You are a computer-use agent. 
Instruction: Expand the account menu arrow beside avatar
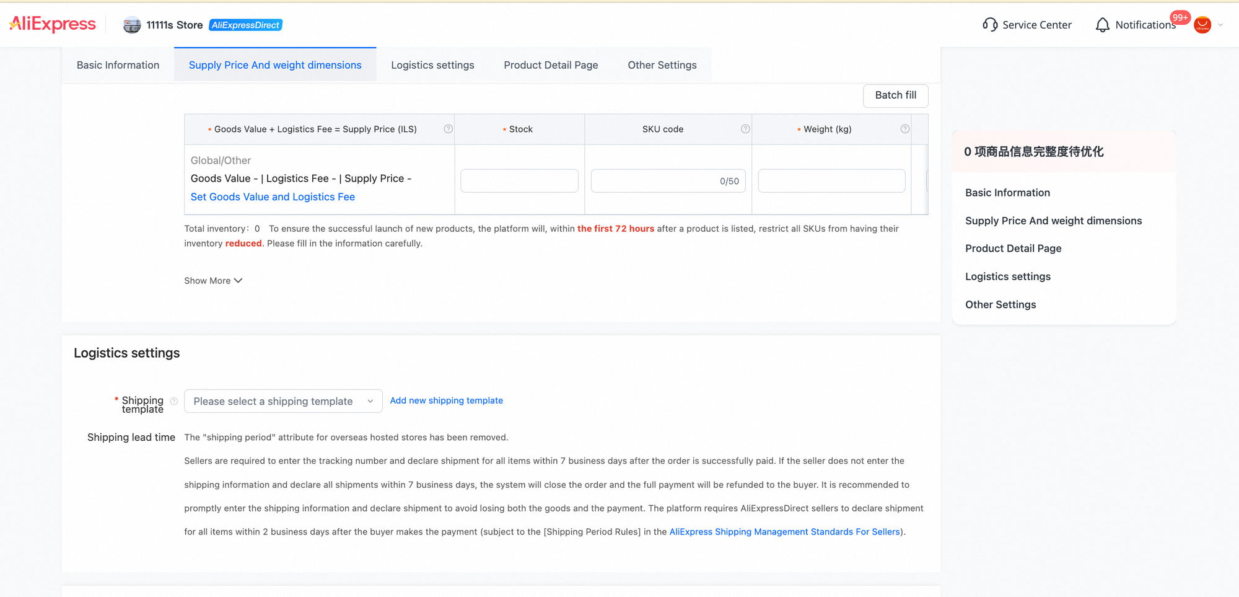[1220, 25]
